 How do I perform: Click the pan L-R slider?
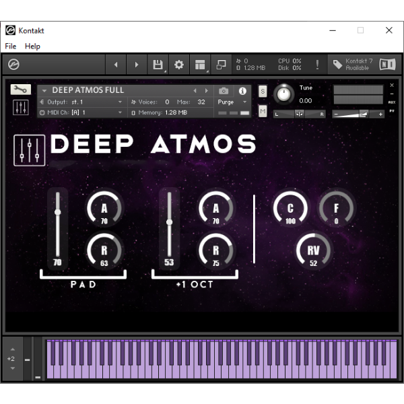(300, 114)
